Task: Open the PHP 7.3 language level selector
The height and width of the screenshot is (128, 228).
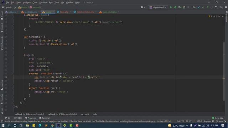Action: tap(180, 121)
